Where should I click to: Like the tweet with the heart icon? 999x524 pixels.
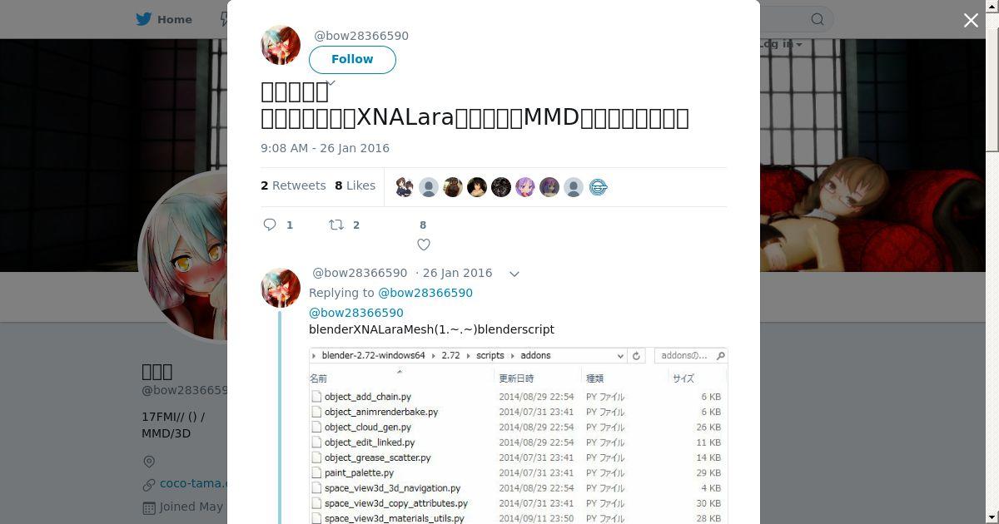(423, 245)
